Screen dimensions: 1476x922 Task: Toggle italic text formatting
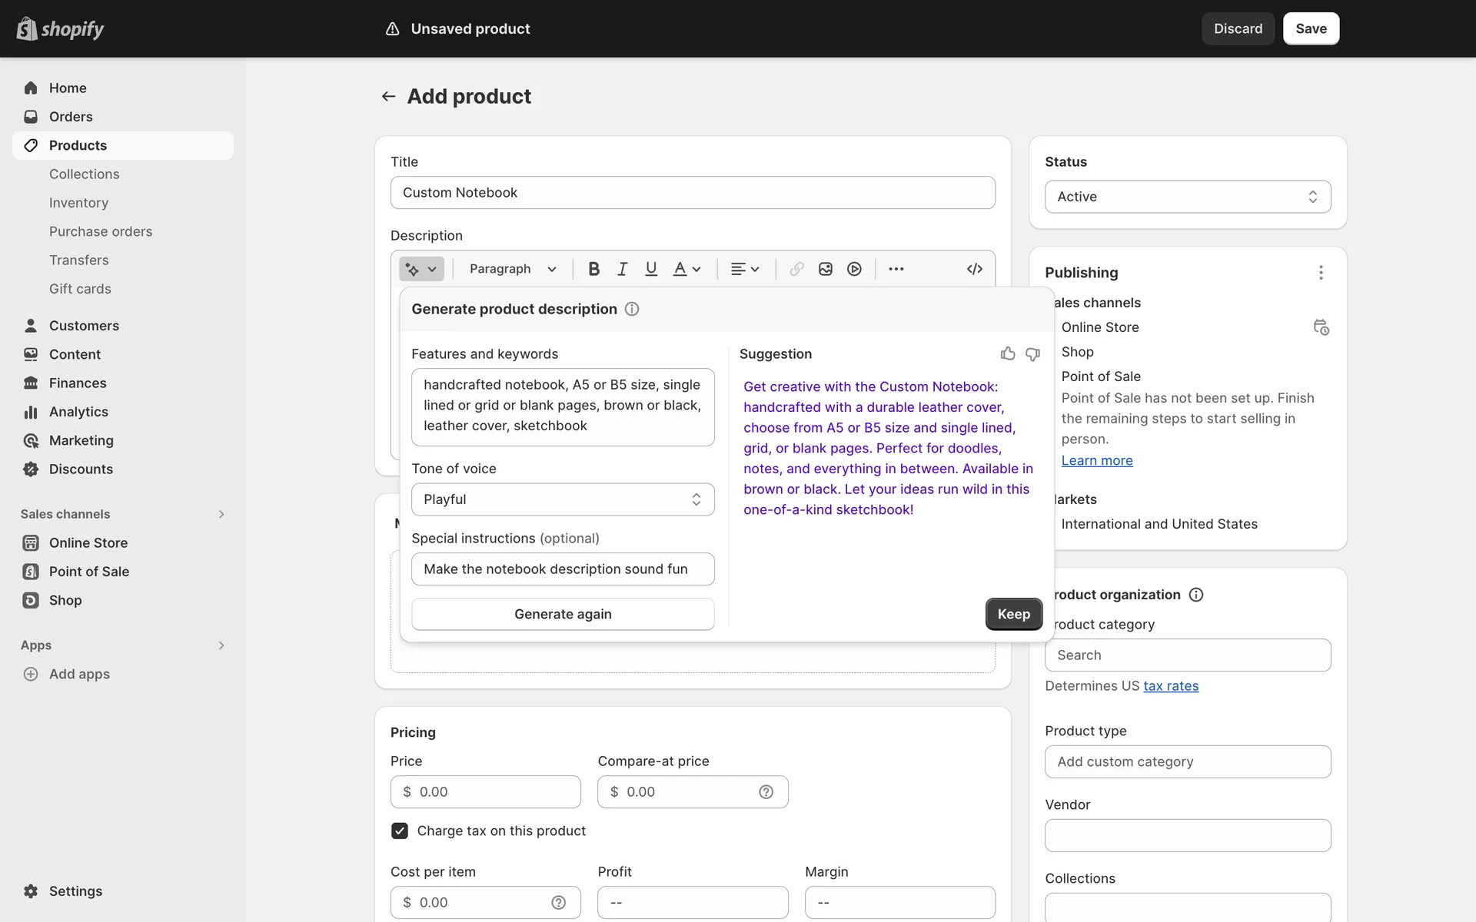click(x=622, y=269)
